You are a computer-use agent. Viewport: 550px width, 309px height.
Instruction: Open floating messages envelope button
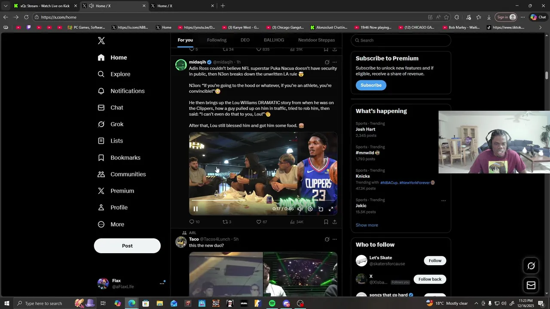tap(531, 285)
